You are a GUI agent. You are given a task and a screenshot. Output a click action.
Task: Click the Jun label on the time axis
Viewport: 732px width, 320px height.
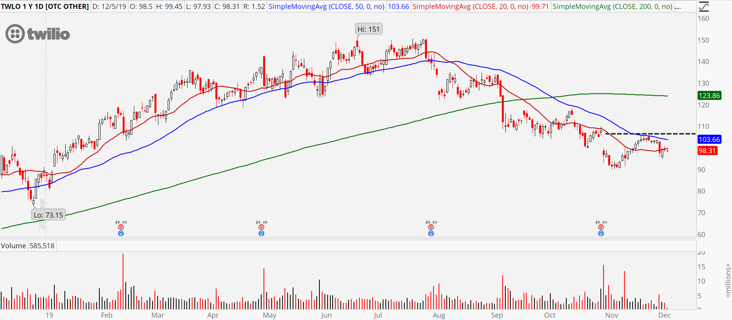(x=326, y=315)
